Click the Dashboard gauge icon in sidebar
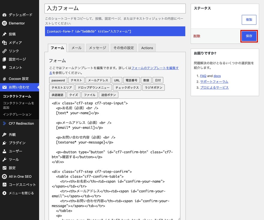Image resolution: width=264 pixels, height=220 pixels. click(x=4, y=15)
